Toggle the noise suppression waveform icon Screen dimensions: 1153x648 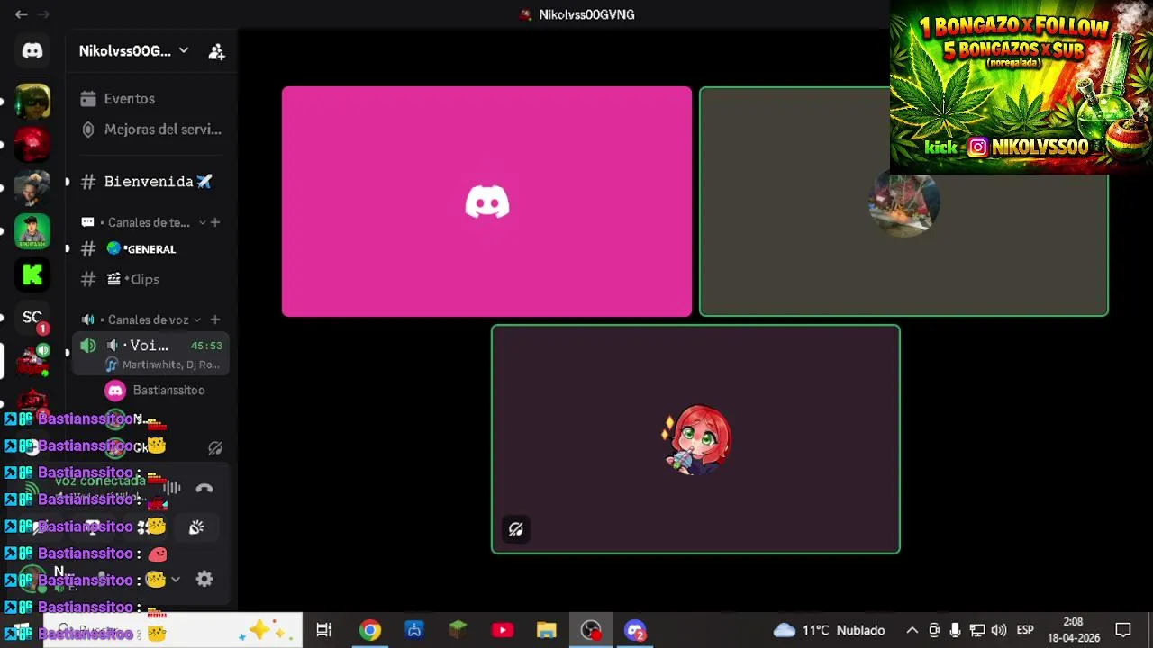172,489
